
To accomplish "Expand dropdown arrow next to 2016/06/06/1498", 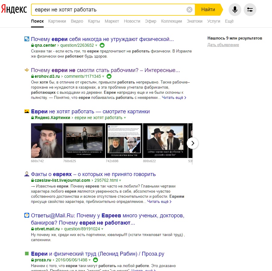I will coord(89,260).
